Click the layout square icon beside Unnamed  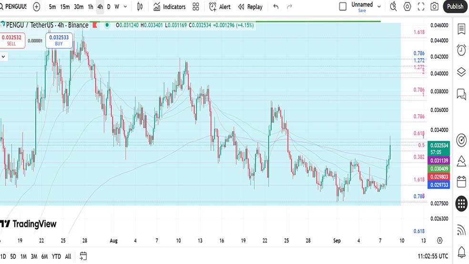343,7
